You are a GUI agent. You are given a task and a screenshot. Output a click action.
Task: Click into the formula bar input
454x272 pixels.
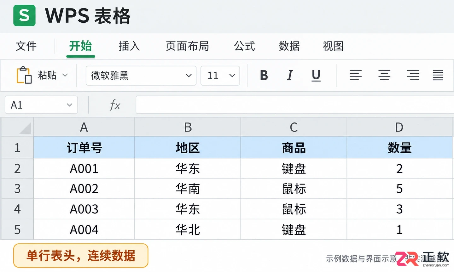click(x=295, y=105)
